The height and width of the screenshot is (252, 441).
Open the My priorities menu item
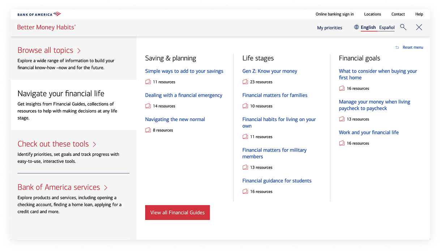click(x=329, y=28)
